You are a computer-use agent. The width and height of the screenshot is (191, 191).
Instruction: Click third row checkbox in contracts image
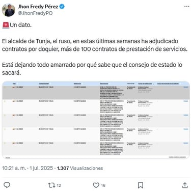pyautogui.click(x=5, y=115)
